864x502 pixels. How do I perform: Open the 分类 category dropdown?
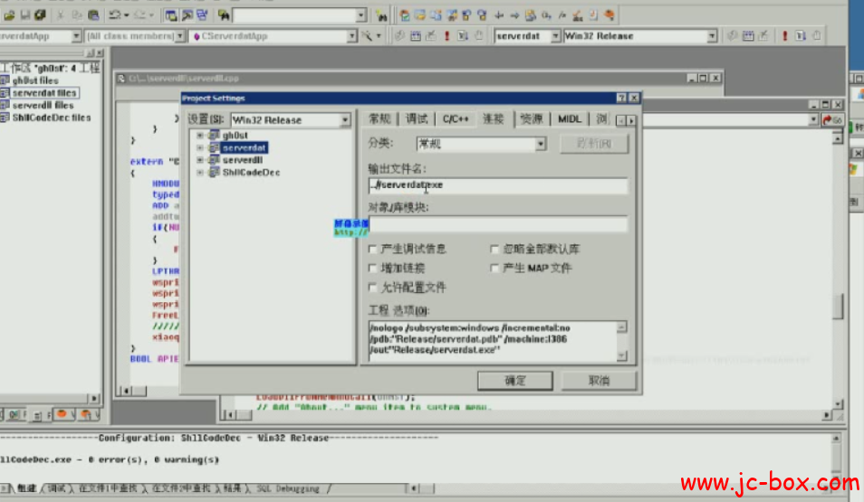coord(540,144)
